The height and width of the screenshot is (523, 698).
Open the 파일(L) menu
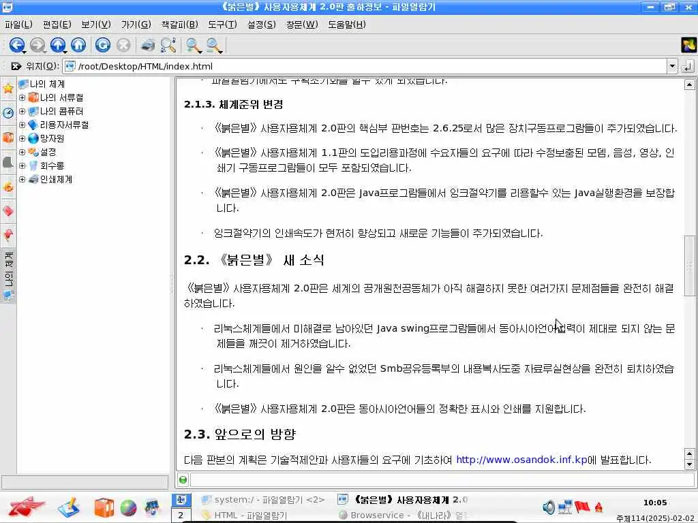[18, 25]
